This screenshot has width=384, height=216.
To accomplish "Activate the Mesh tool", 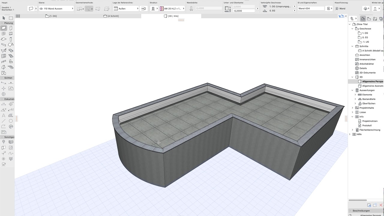I will coord(11,67).
